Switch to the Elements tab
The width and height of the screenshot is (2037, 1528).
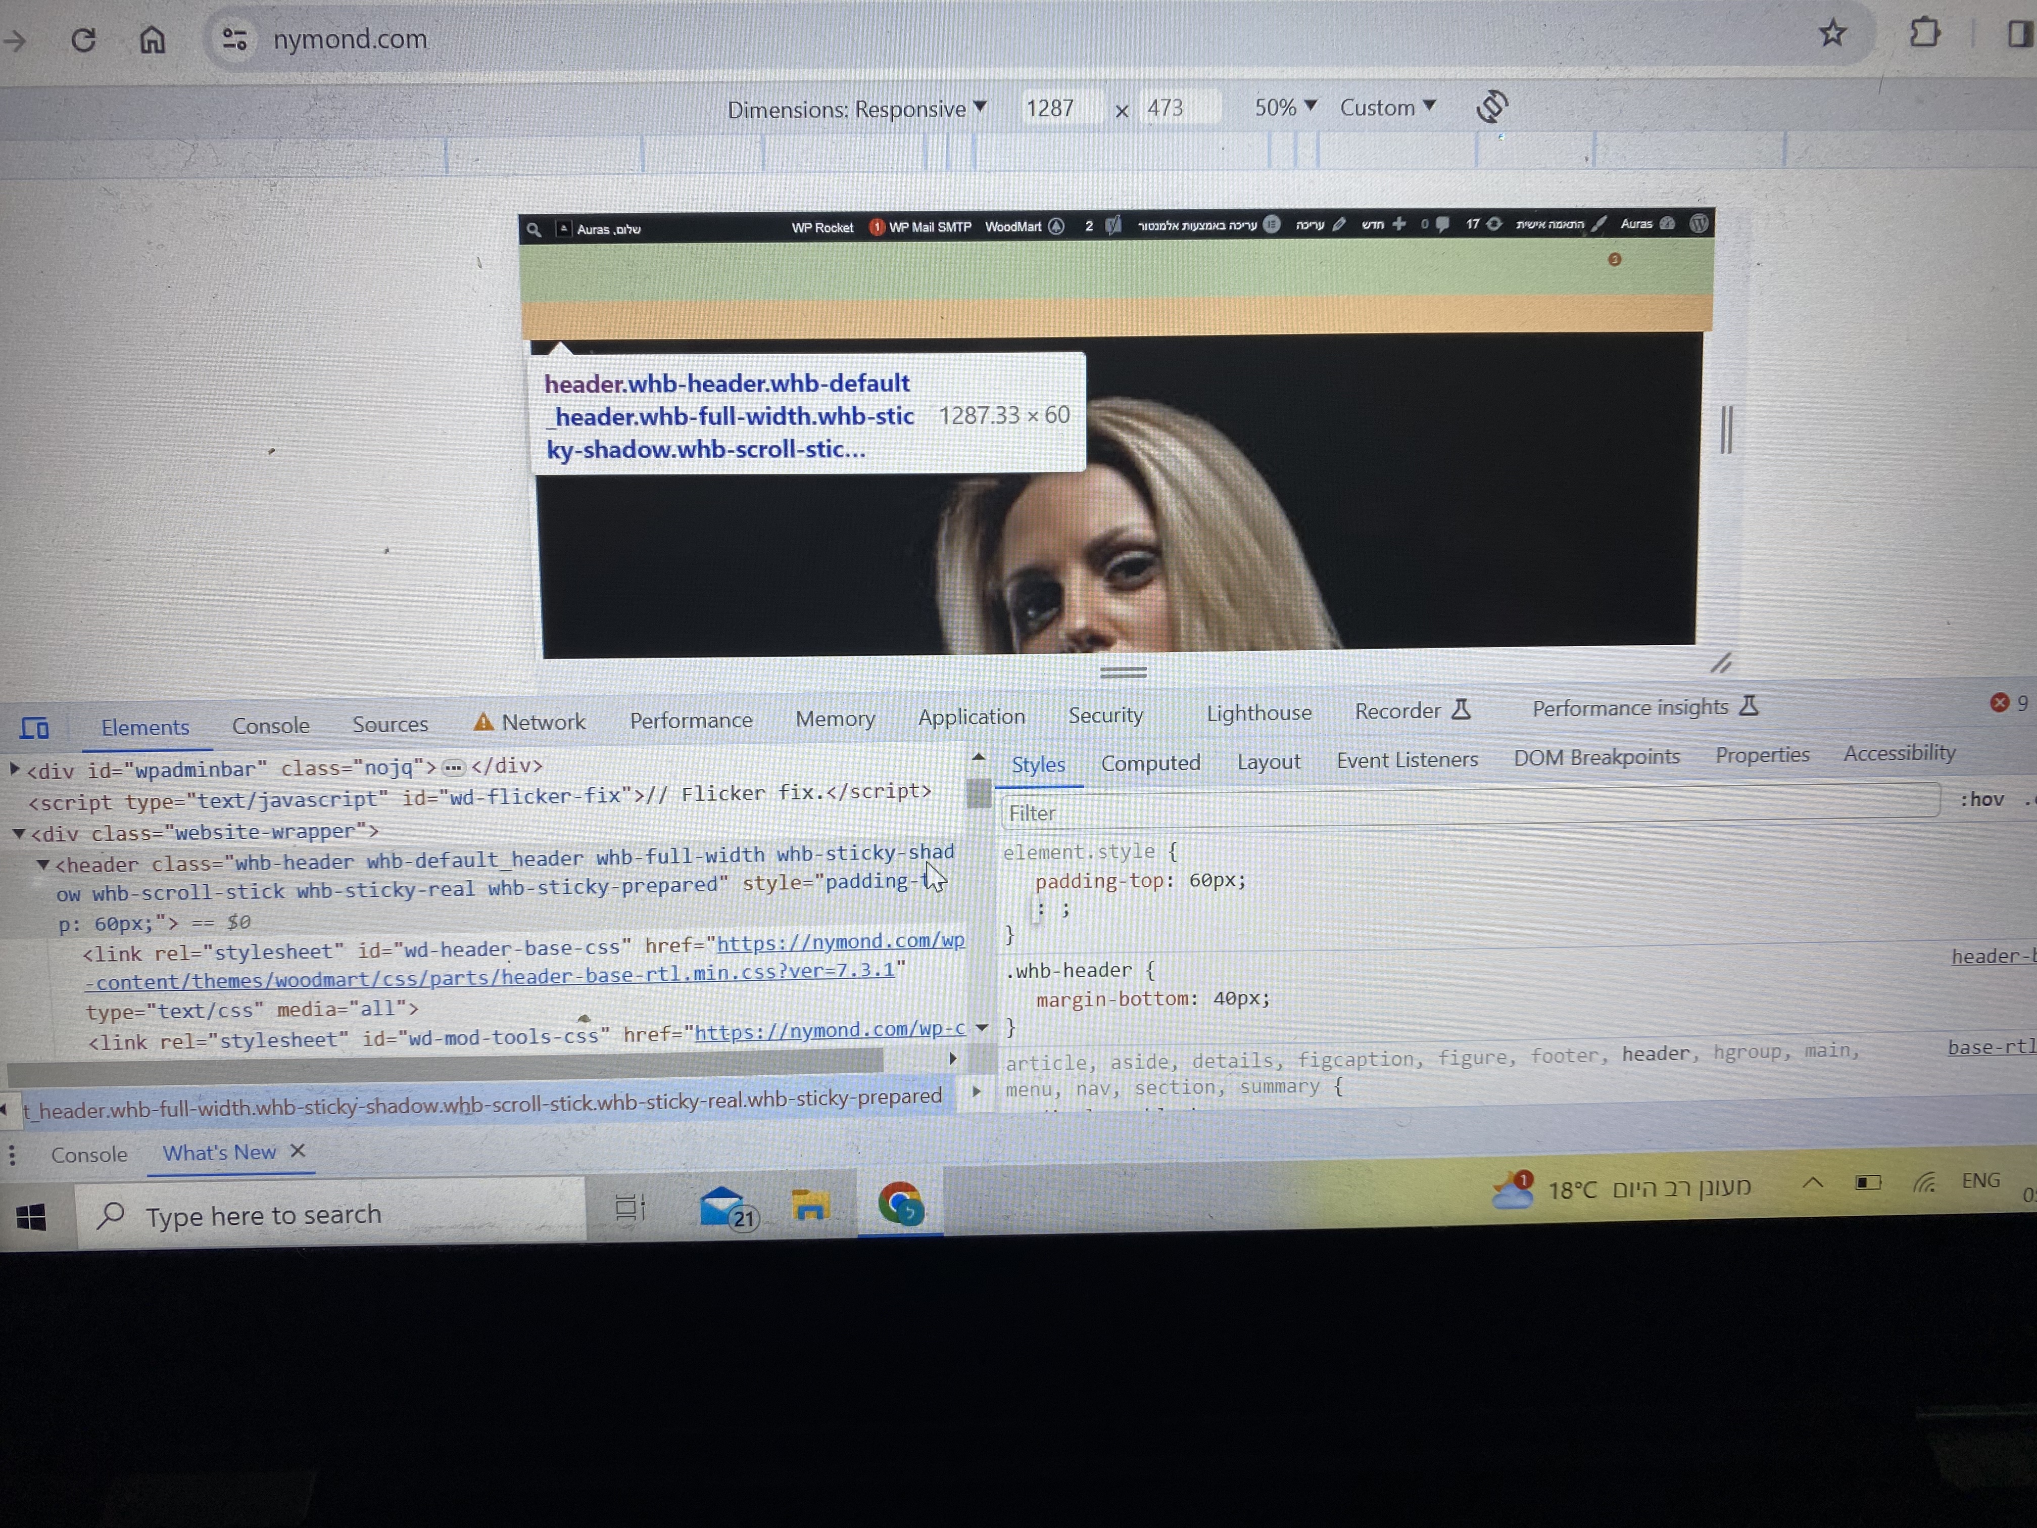pos(145,728)
